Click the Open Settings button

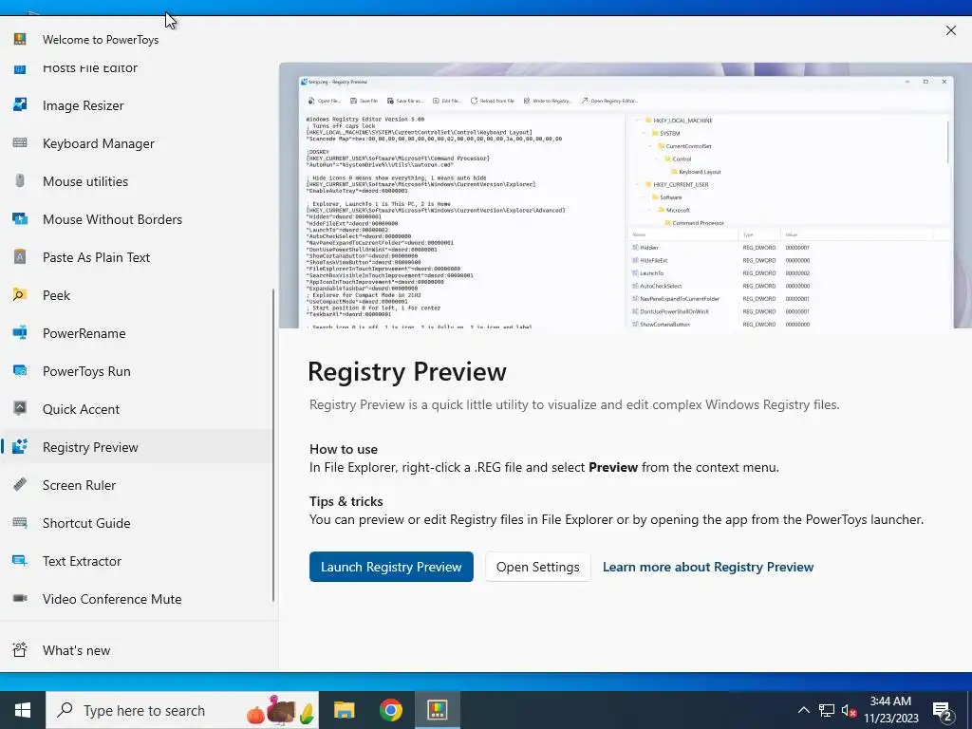point(537,567)
